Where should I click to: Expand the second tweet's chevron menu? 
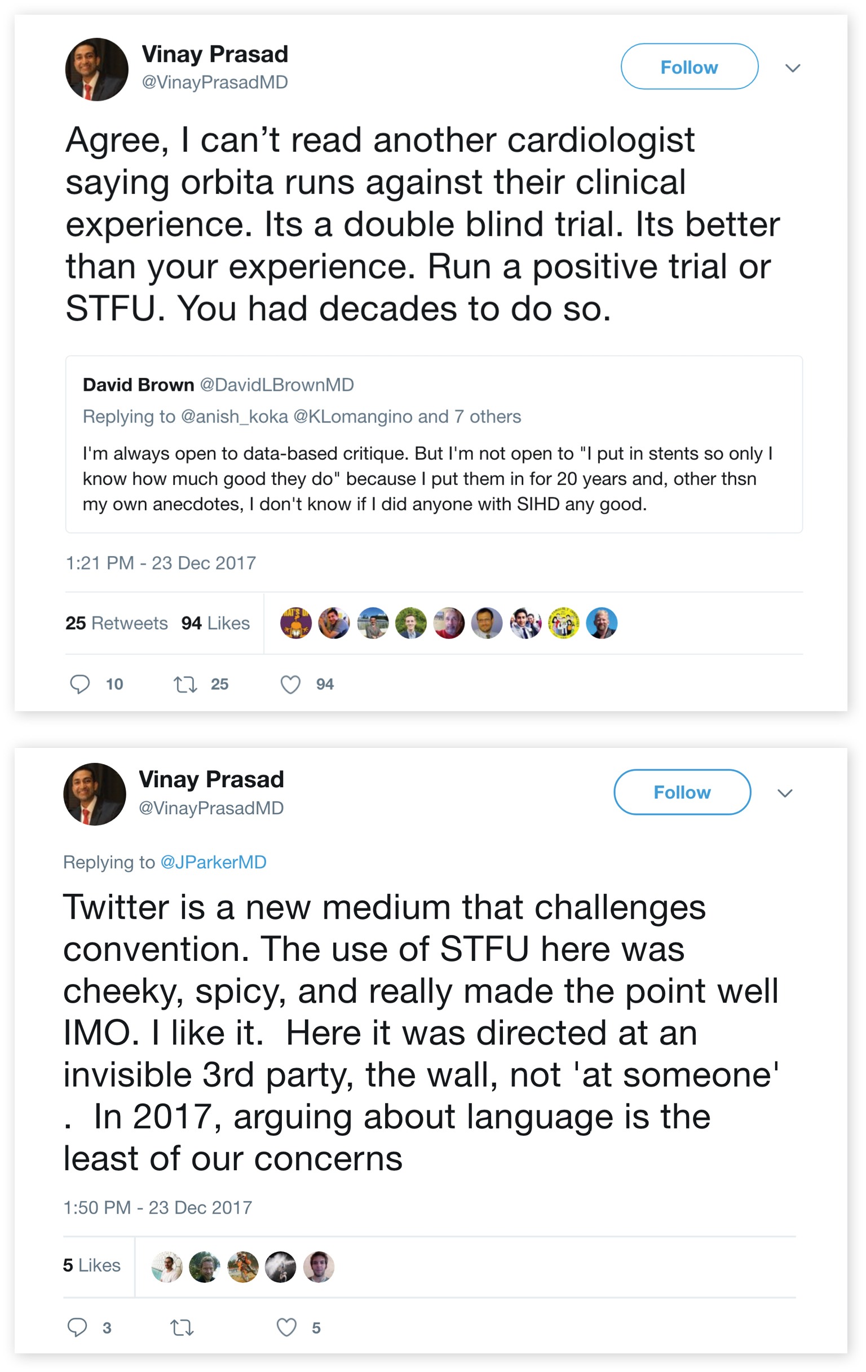click(x=785, y=793)
